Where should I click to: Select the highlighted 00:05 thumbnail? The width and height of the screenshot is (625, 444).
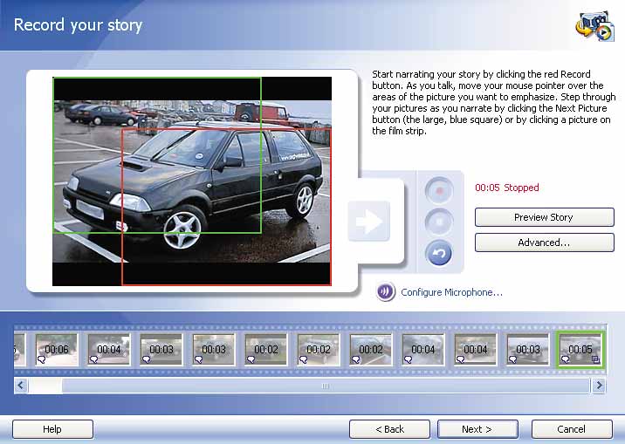point(580,349)
